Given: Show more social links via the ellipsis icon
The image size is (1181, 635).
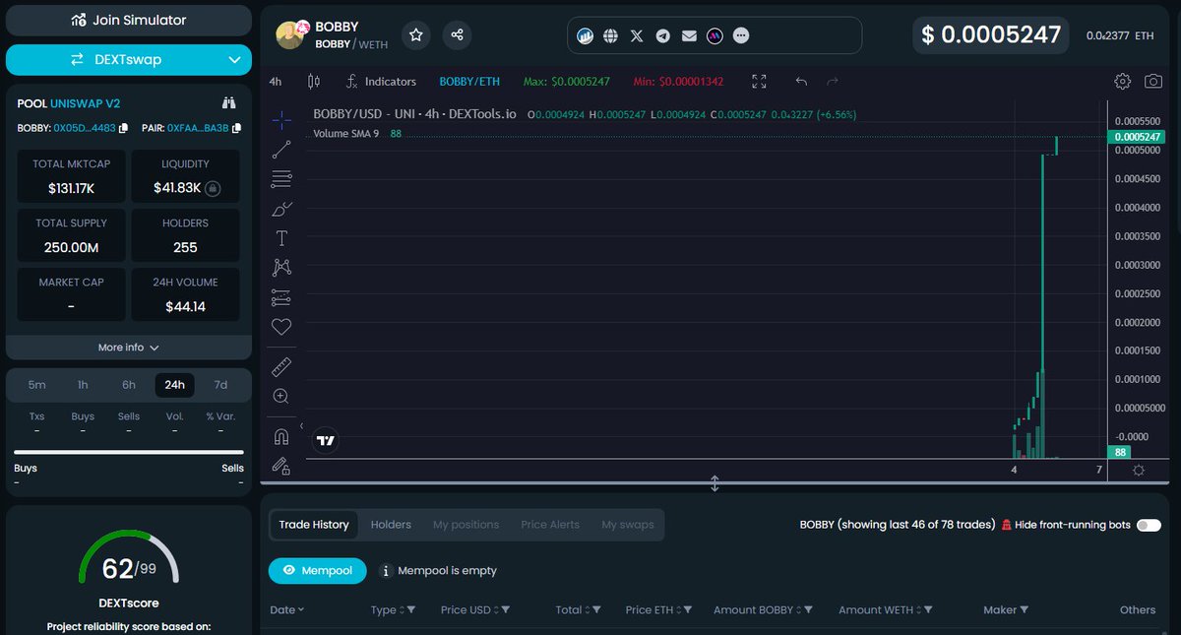Looking at the screenshot, I should click(x=742, y=35).
